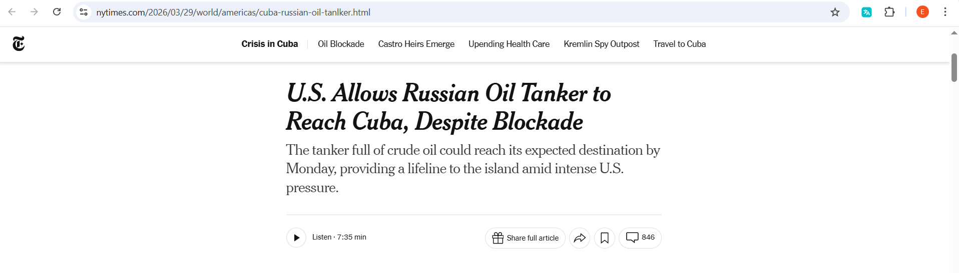Go to Kremlin Spy Outpost story
The height and width of the screenshot is (273, 959).
click(601, 44)
